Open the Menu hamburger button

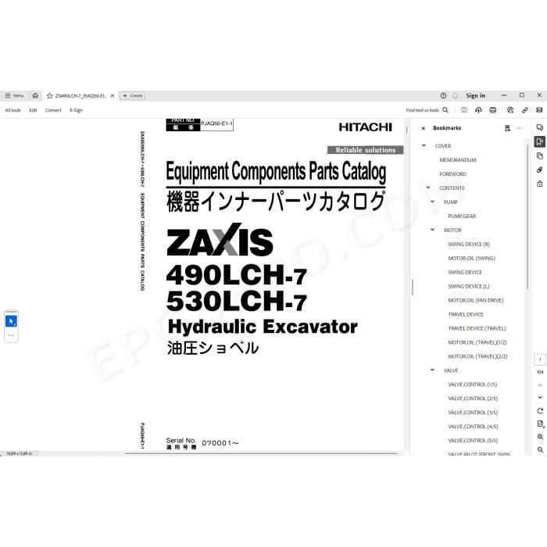14,95
